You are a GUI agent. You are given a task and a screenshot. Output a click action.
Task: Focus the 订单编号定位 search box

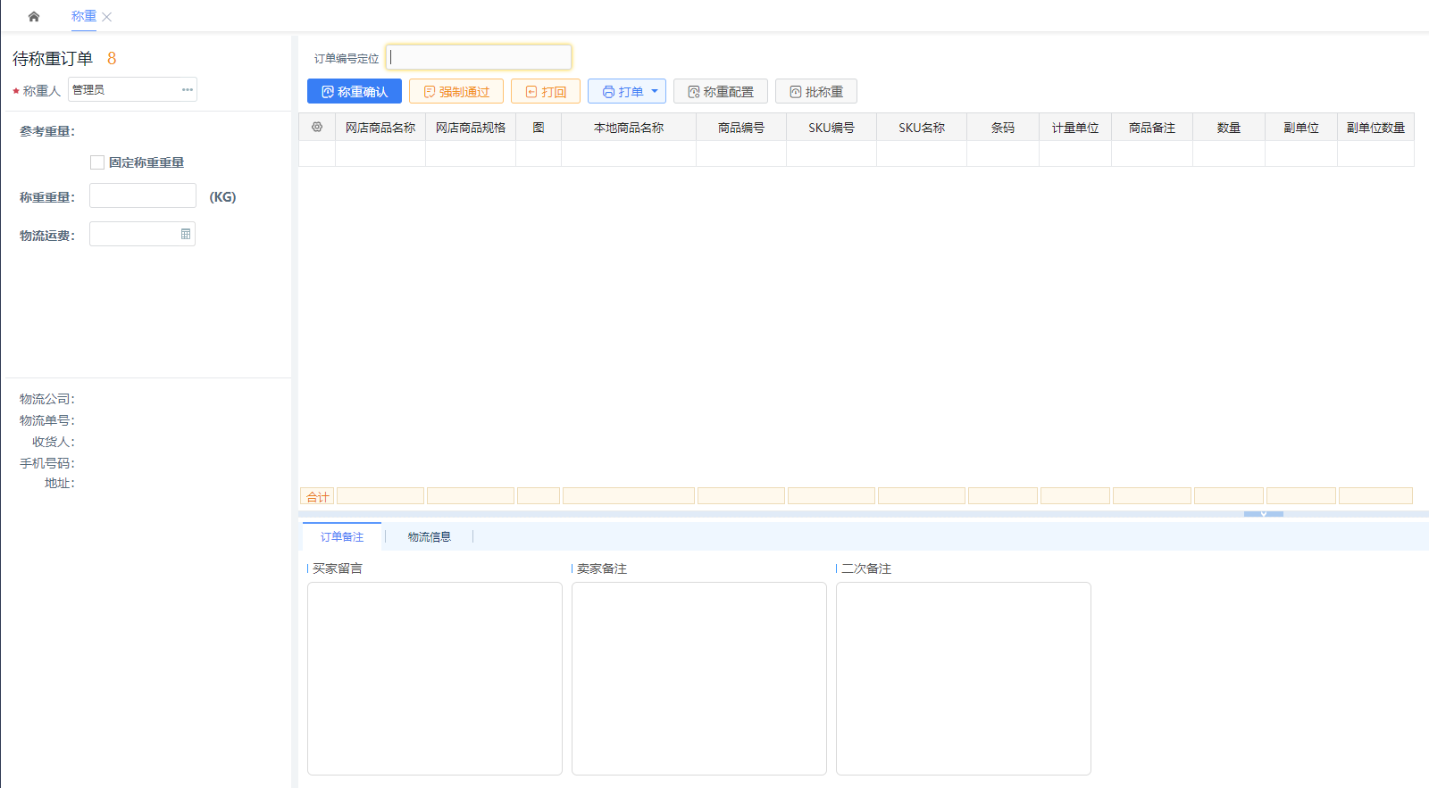[x=479, y=57]
